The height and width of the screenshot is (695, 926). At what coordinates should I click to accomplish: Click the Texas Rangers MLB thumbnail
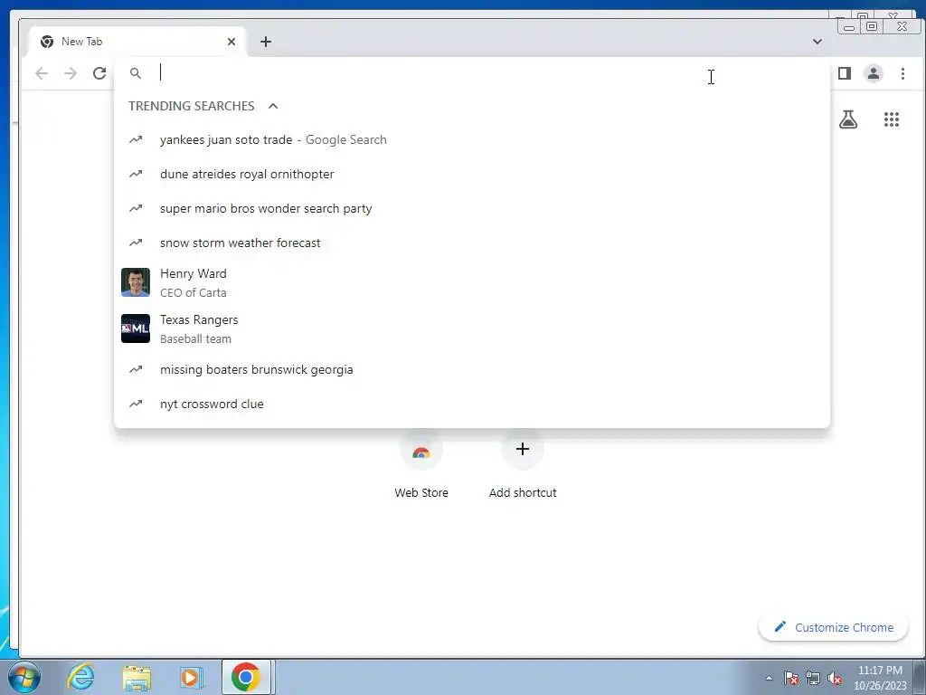tap(136, 328)
